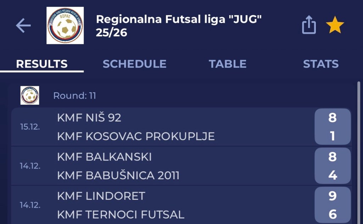The image size is (363, 224).
Task: Switch to the SCHEDULE tab
Action: (134, 64)
